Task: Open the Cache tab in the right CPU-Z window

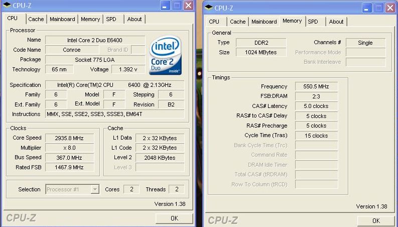Action: [x=237, y=22]
